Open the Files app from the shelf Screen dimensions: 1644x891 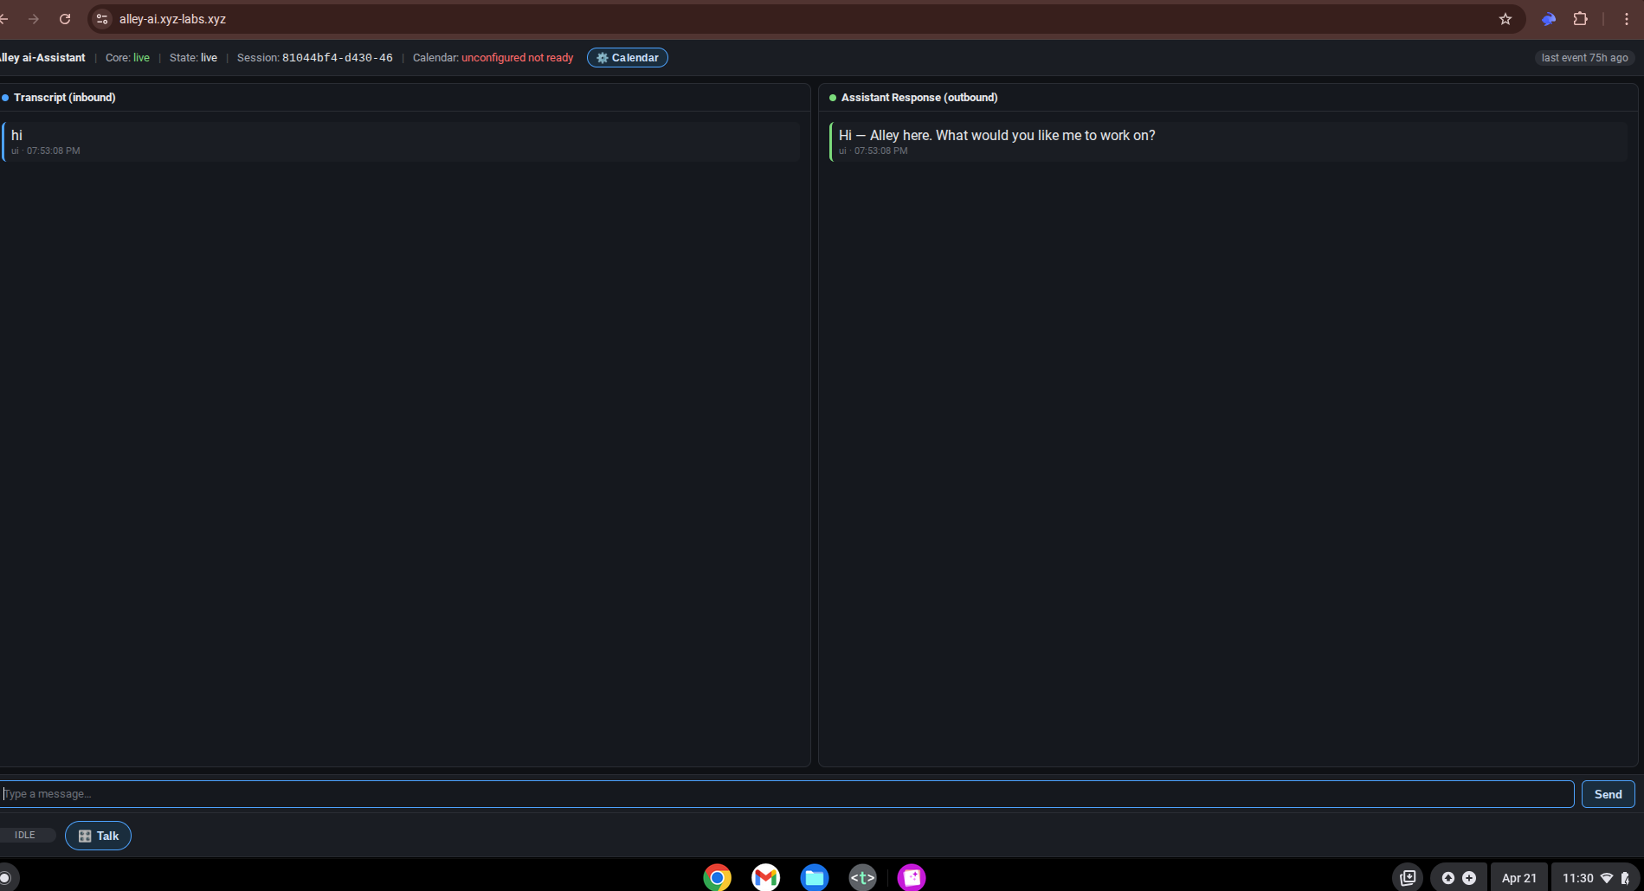coord(814,878)
